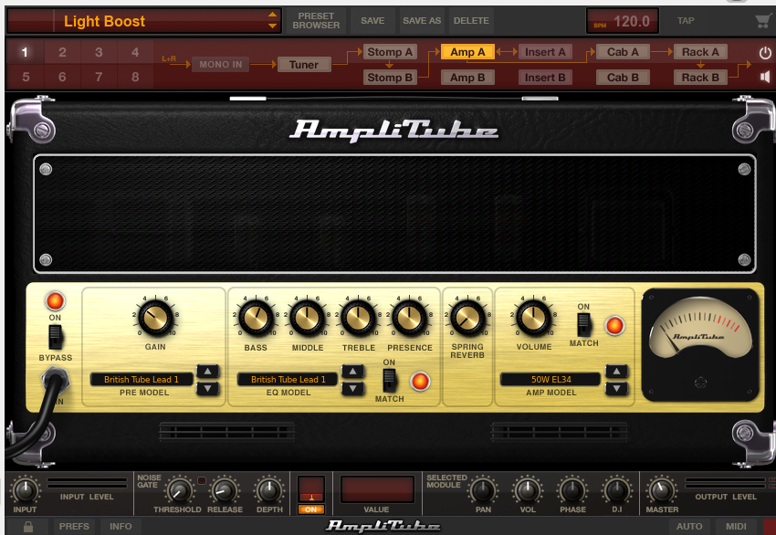Image resolution: width=776 pixels, height=535 pixels.
Task: Flip the BYPASS switch
Action: click(55, 337)
